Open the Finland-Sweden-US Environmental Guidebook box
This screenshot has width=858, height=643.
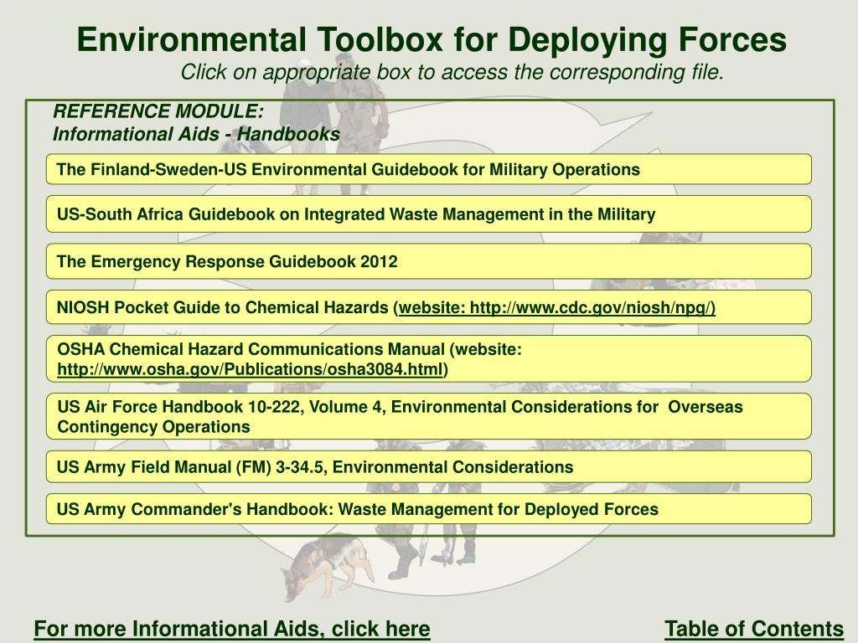coord(428,169)
